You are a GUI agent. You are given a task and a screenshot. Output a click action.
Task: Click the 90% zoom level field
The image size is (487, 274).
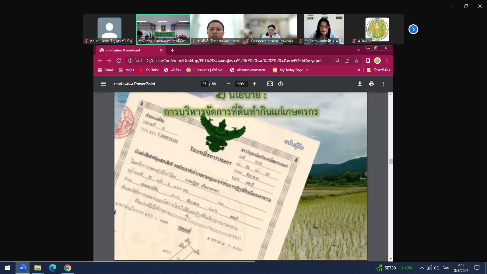[241, 84]
